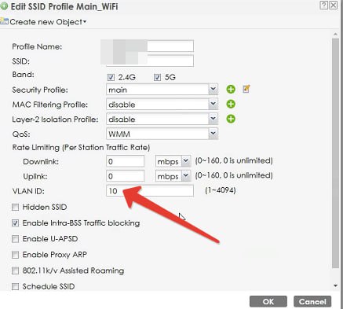Click the Create new Object icon
Viewport: 343px width, 309px height.
click(4, 21)
